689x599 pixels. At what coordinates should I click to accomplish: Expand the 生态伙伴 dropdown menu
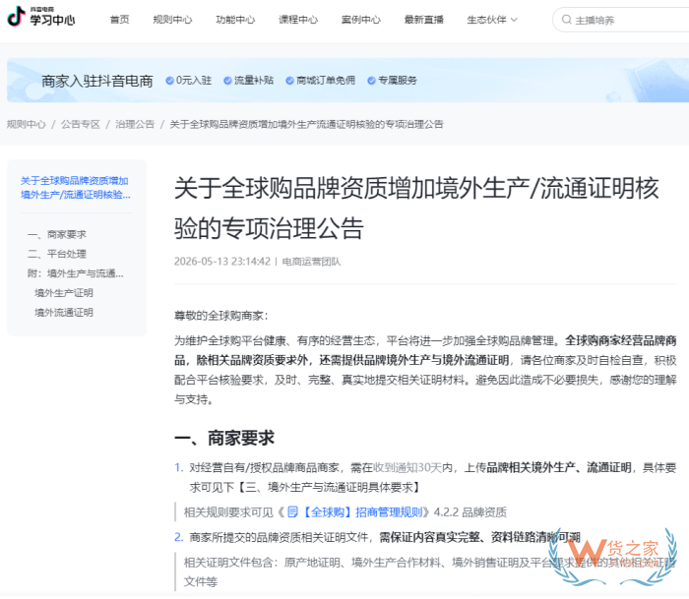492,20
